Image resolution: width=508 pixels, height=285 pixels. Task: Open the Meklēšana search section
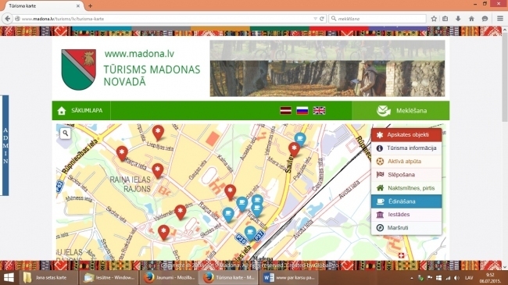tap(401, 110)
